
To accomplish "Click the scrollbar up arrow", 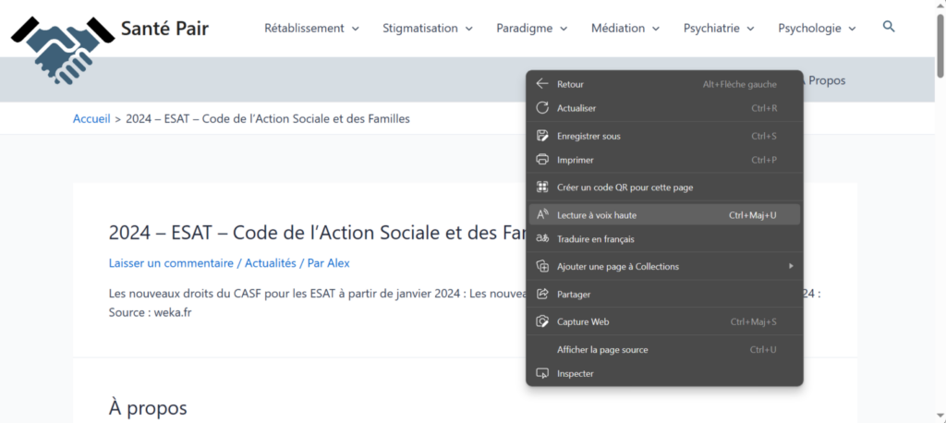I will pos(940,6).
